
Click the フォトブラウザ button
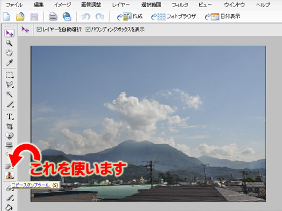pyautogui.click(x=173, y=17)
